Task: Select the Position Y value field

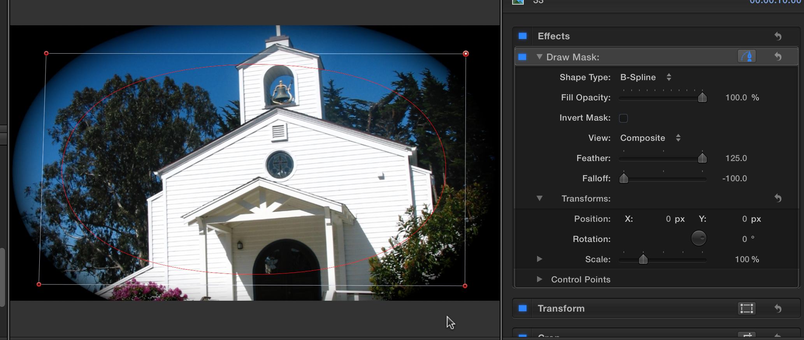Action: pyautogui.click(x=744, y=219)
